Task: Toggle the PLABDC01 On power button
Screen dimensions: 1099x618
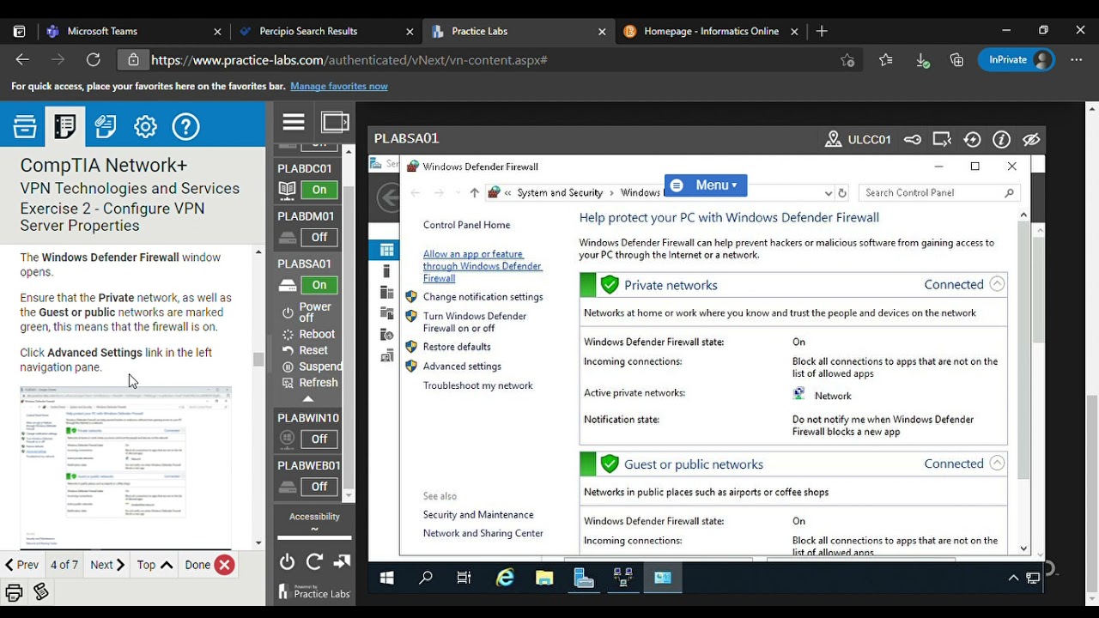Action: [x=319, y=190]
